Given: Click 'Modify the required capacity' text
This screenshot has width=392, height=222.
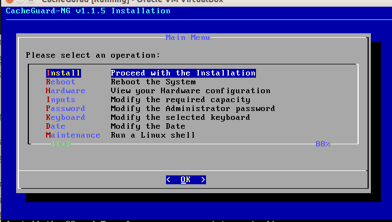Looking at the screenshot, I should [180, 100].
